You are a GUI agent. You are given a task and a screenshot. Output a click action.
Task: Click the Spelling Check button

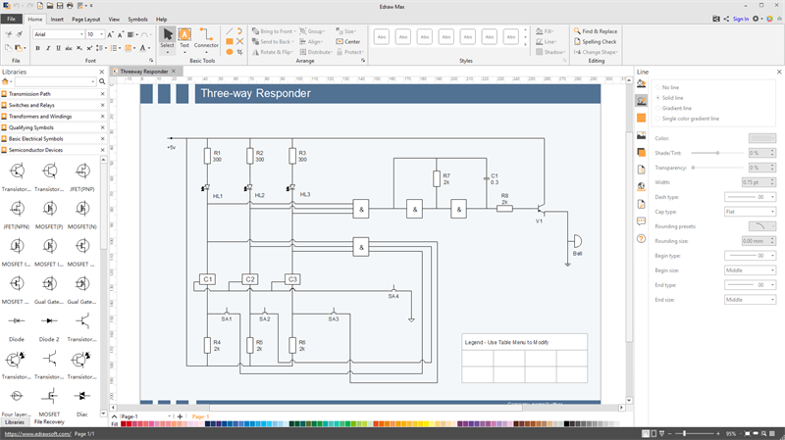(596, 41)
